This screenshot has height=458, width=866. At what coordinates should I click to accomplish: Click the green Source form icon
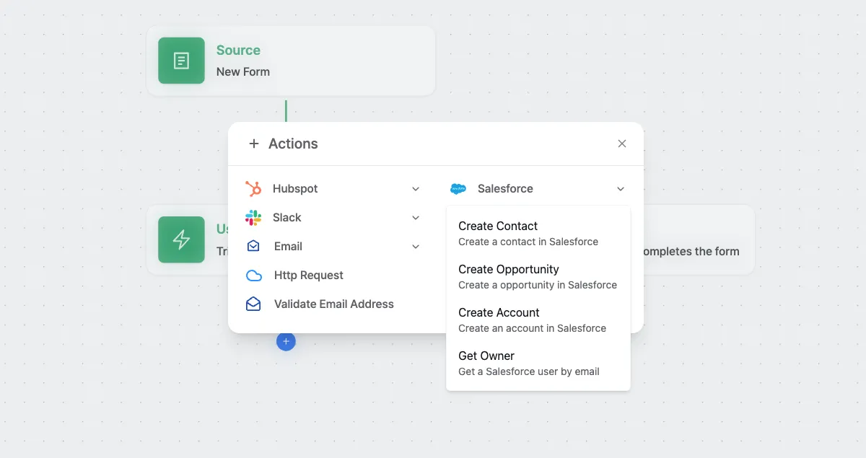point(181,61)
